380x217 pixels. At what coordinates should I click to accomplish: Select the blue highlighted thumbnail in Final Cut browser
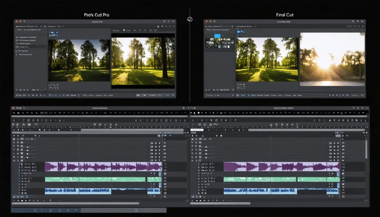(217, 36)
